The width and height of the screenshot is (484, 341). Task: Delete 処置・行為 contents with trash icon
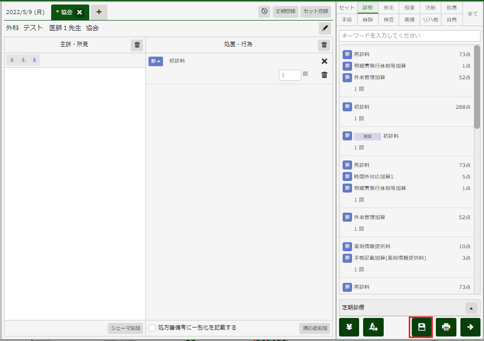click(324, 45)
